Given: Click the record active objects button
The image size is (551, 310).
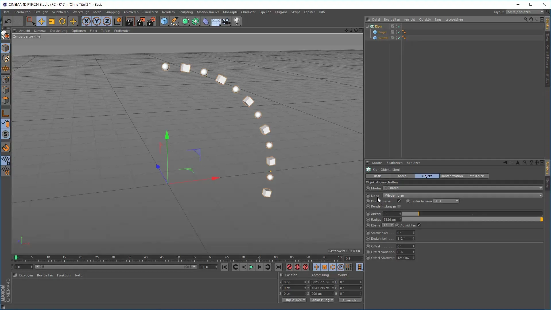Looking at the screenshot, I should (289, 267).
